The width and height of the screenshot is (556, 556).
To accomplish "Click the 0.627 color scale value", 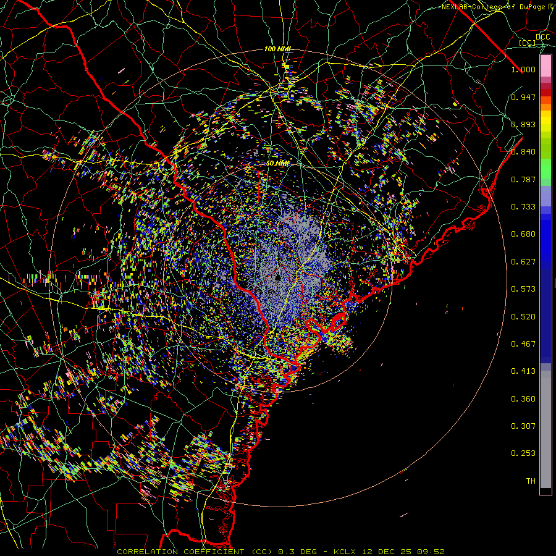I will 523,262.
